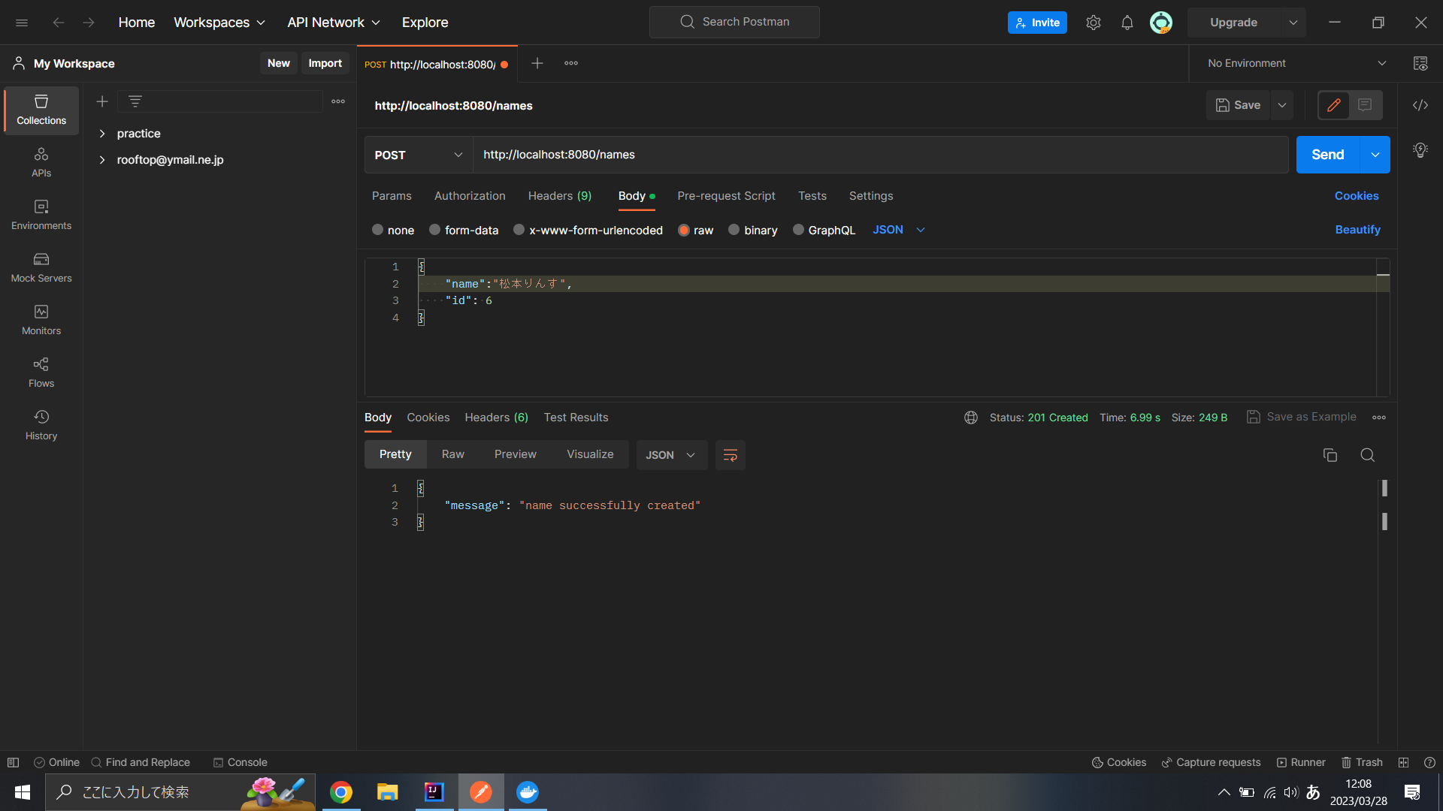
Task: Toggle the edit pencil mode icon
Action: (1334, 105)
